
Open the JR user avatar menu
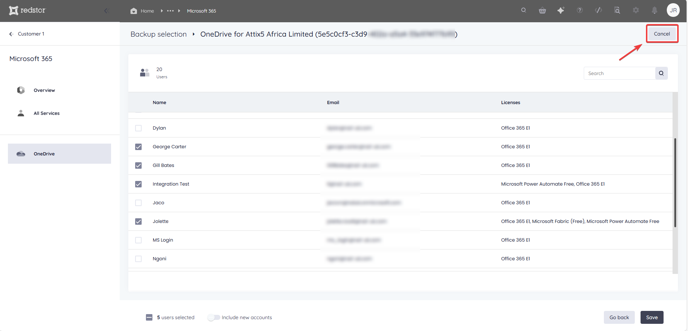pos(673,10)
